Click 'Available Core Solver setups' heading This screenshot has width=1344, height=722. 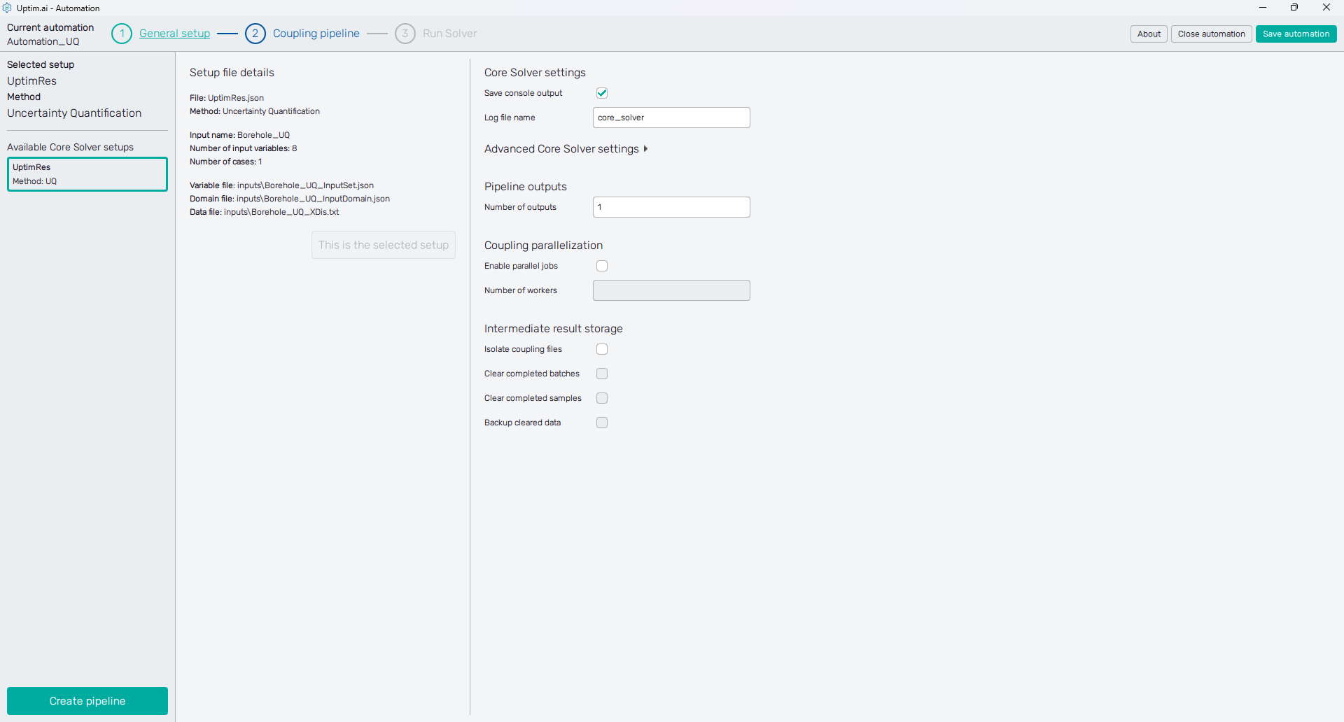click(70, 147)
